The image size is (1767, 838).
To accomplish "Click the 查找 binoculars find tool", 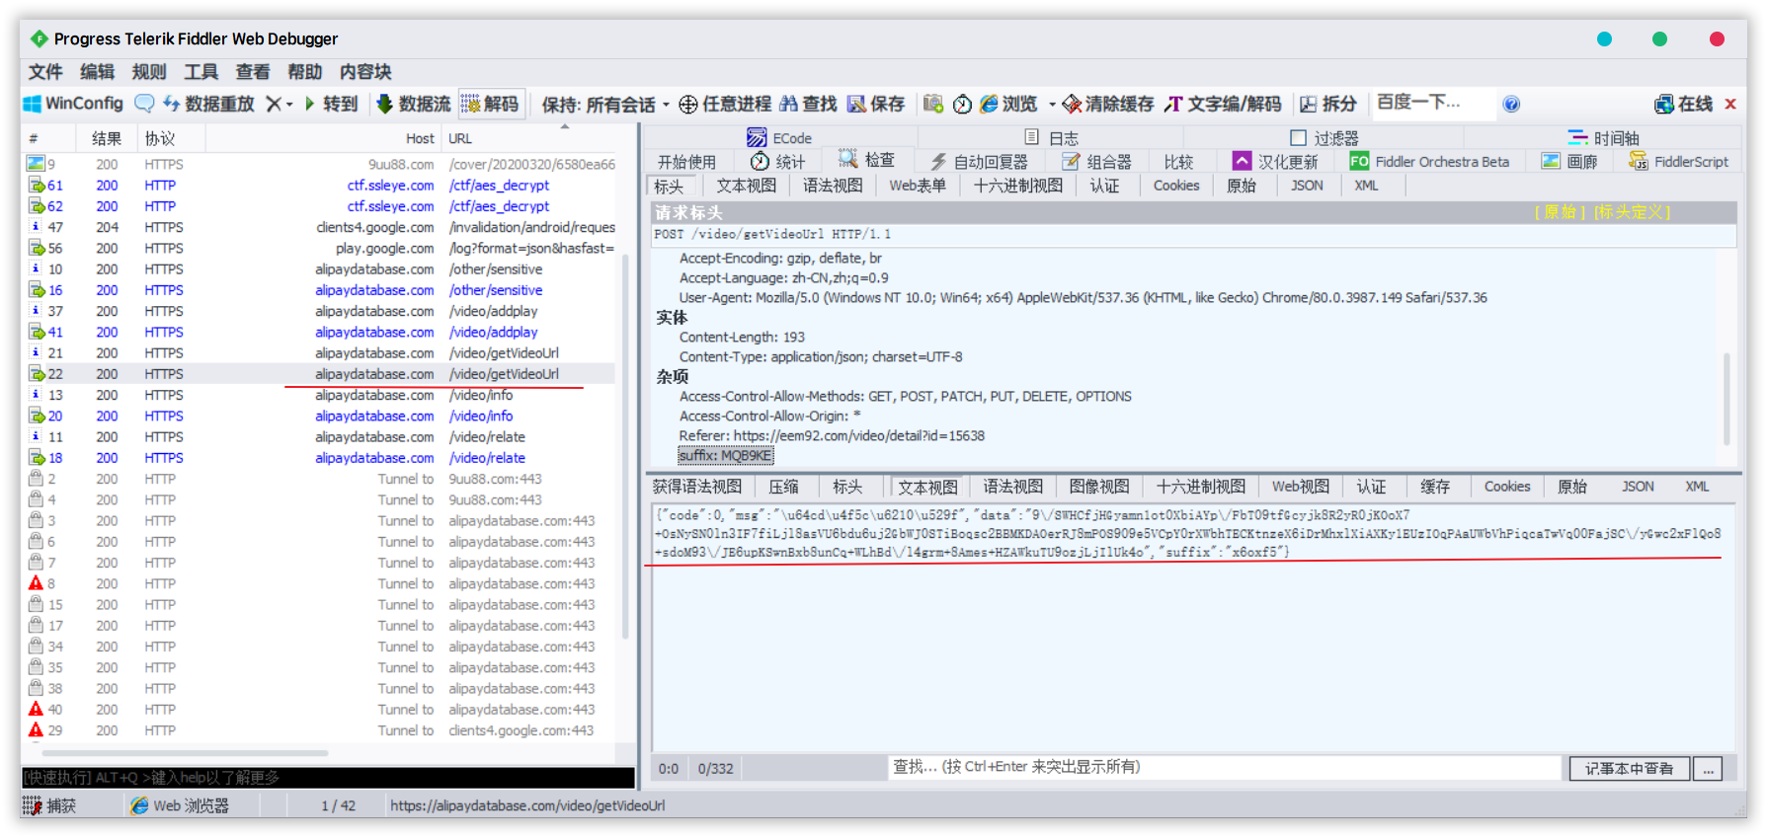I will click(808, 104).
